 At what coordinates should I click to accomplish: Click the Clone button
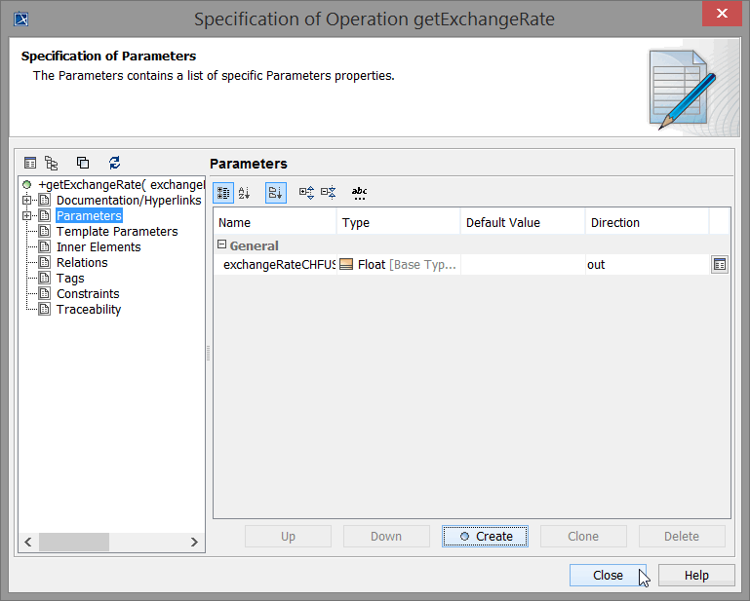coord(583,537)
